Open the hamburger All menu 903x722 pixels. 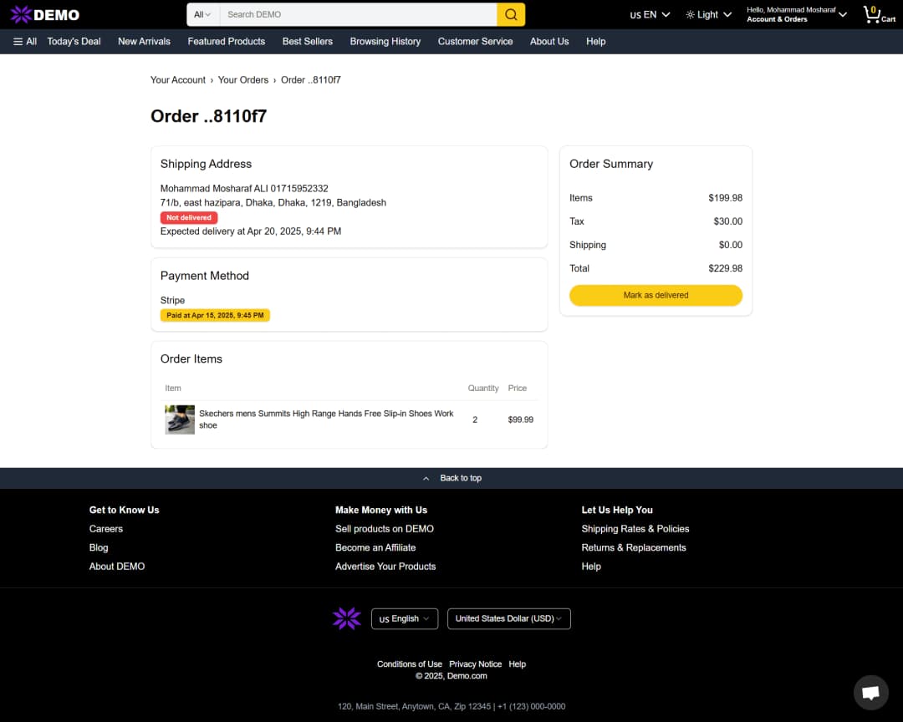(25, 42)
